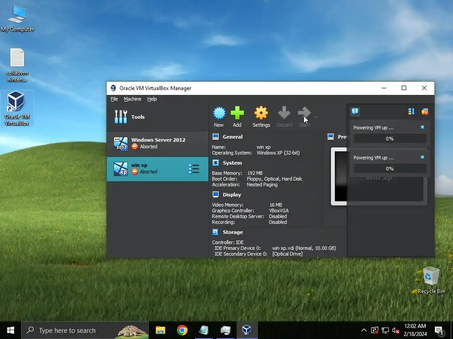
Task: Open Settings with the orange gear
Action: [x=261, y=113]
